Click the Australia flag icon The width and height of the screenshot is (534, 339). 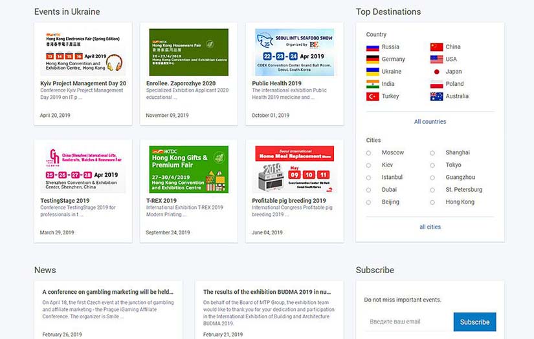pyautogui.click(x=437, y=96)
